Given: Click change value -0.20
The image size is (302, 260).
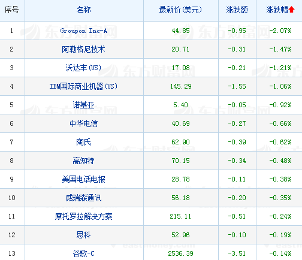Looking at the screenshot, I should tap(237, 198).
